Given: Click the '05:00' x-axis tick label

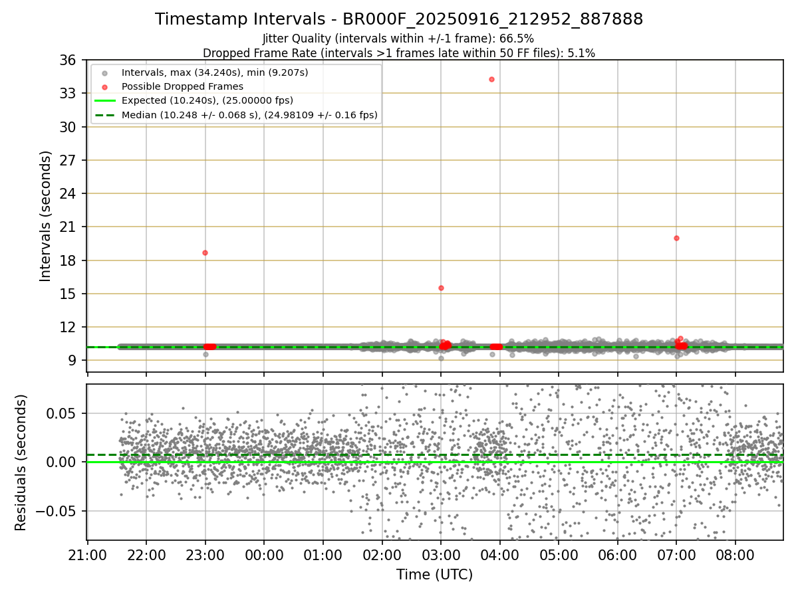Looking at the screenshot, I should click(559, 554).
